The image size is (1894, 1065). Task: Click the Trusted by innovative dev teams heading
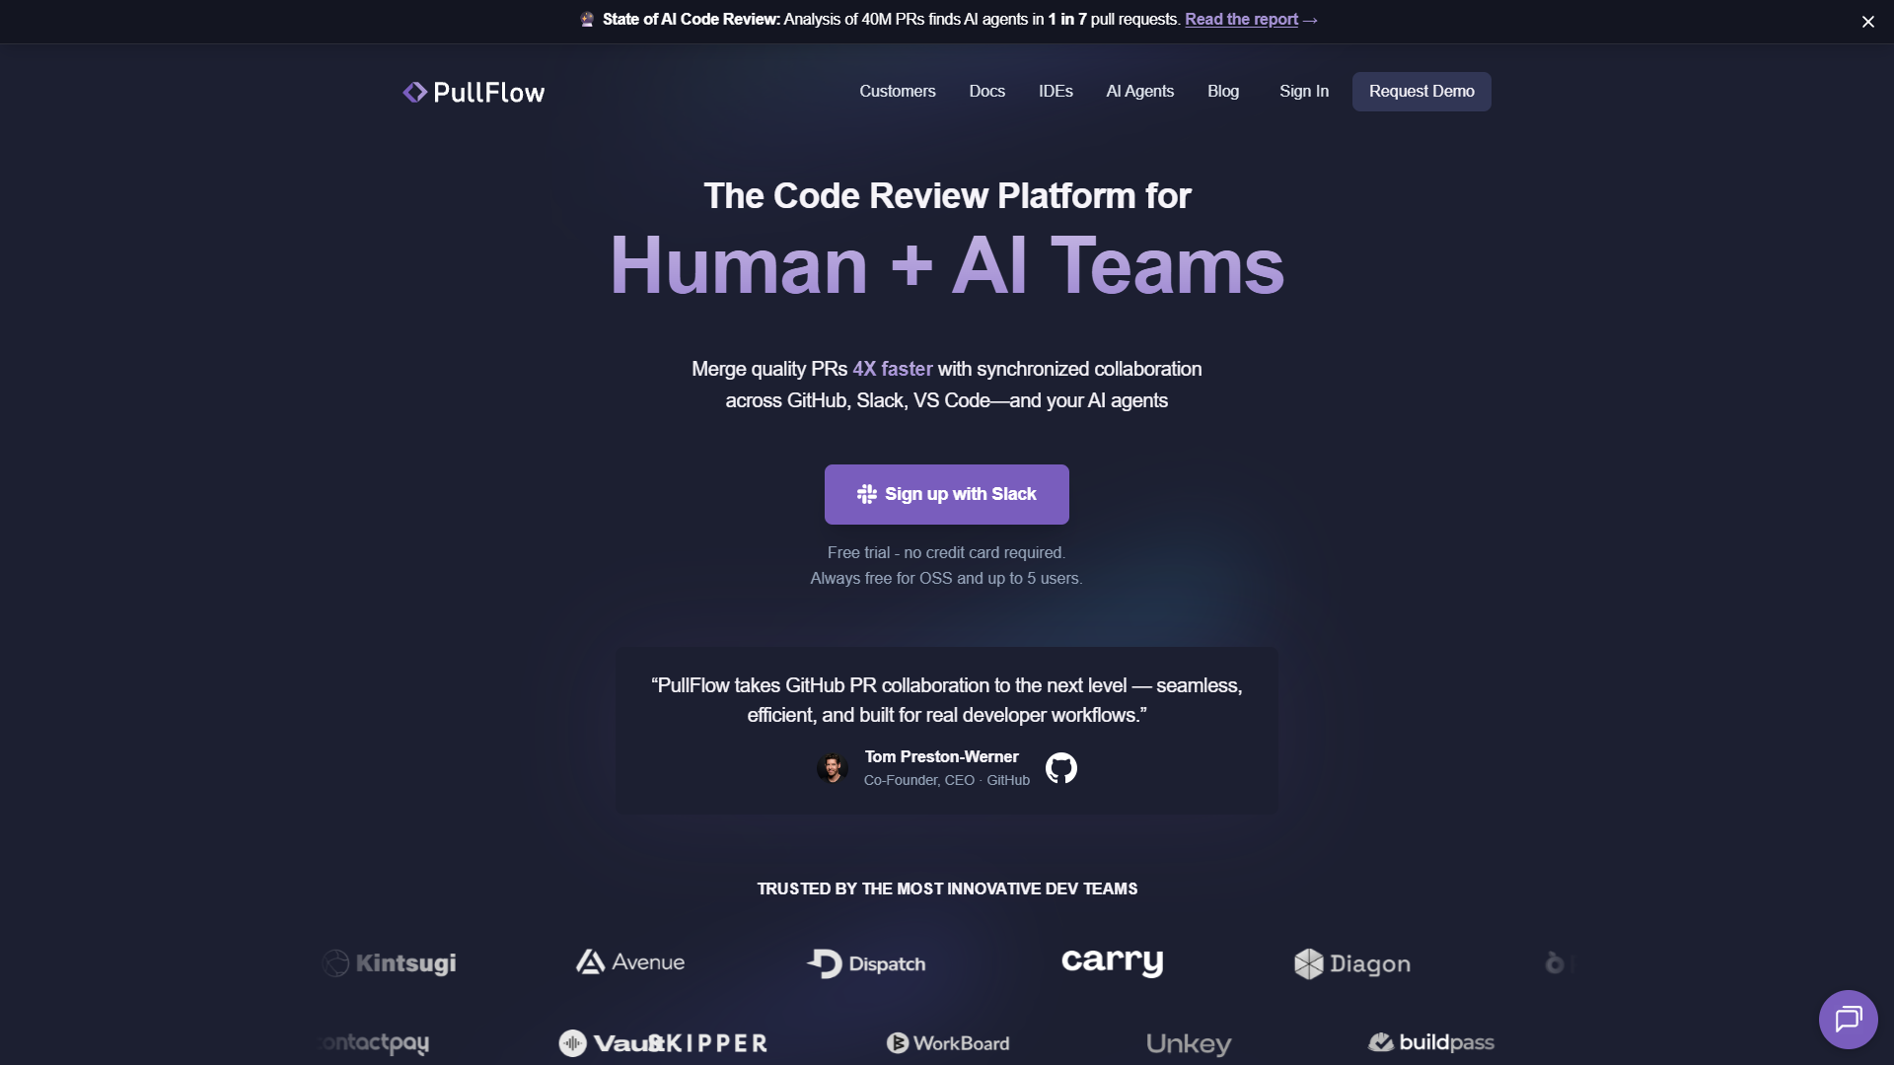(947, 888)
